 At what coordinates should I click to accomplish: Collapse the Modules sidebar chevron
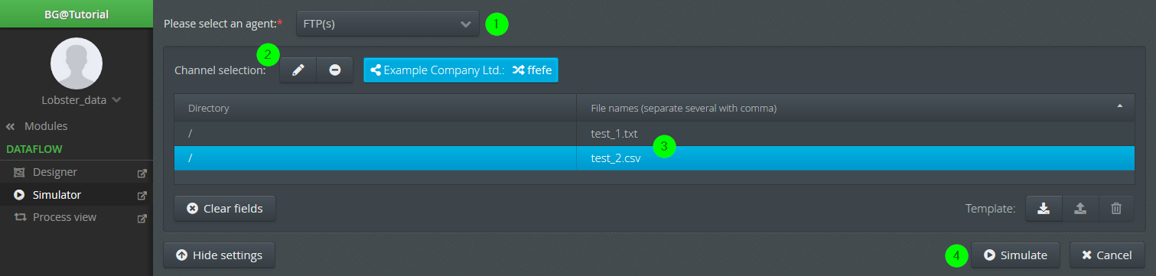11,126
